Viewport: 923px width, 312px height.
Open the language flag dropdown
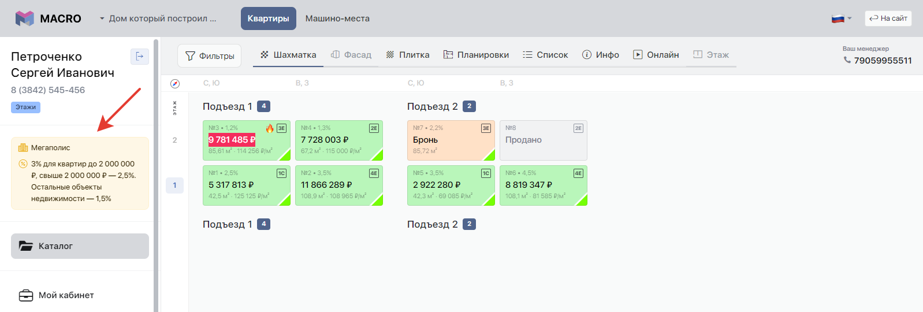pos(841,18)
